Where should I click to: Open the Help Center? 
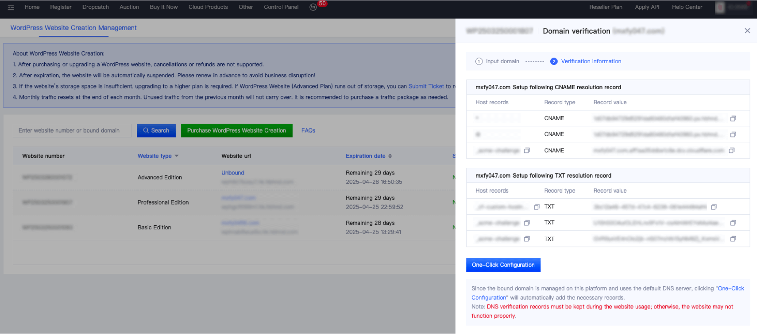687,7
